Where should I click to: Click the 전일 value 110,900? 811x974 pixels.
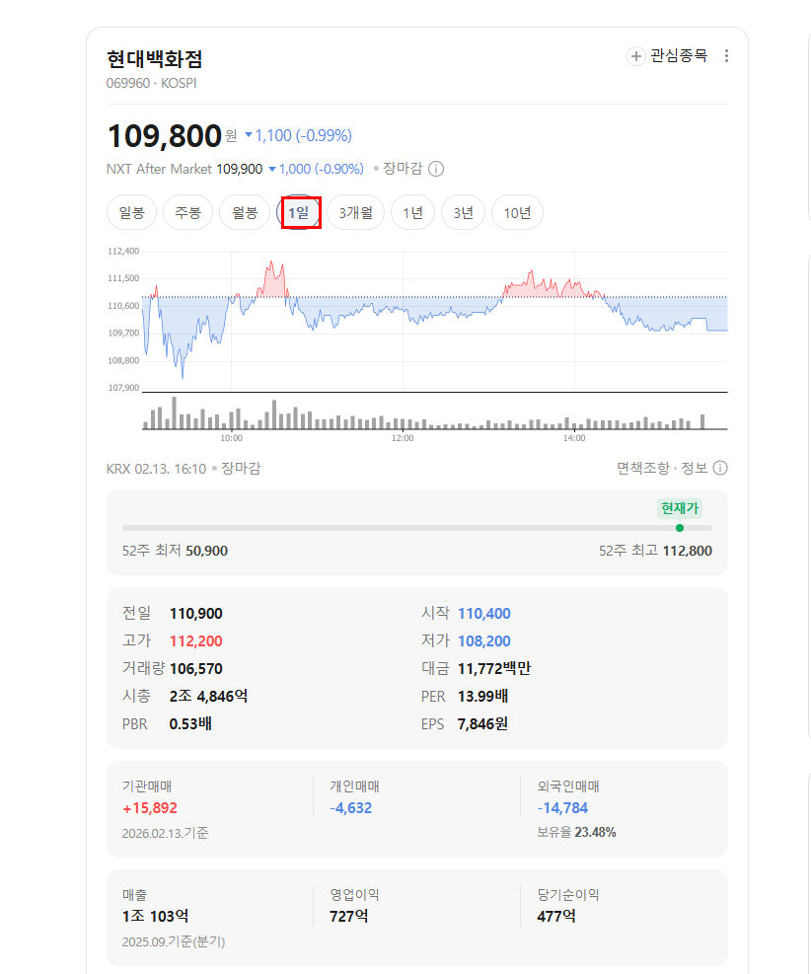[196, 614]
